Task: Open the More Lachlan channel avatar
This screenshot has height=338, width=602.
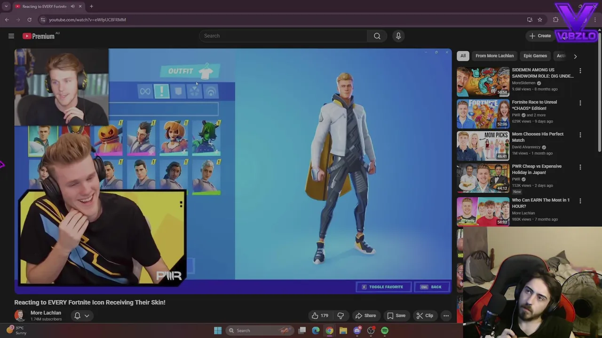Action: click(20, 315)
